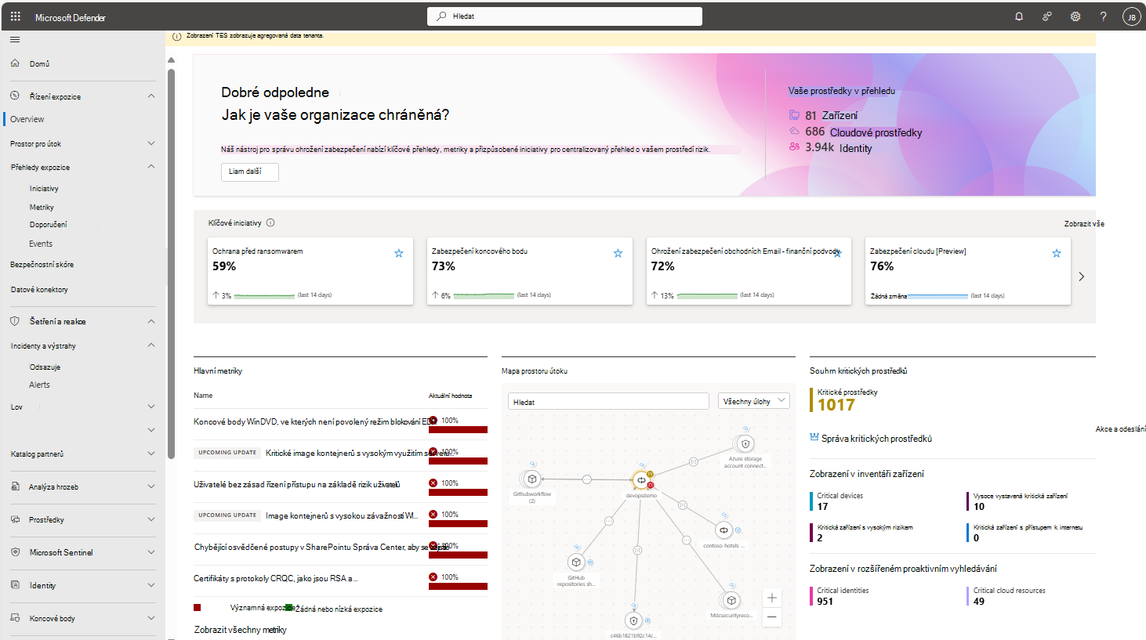Open the Všechny úlohy dropdown
Viewport: 1146px width, 640px height.
[754, 401]
